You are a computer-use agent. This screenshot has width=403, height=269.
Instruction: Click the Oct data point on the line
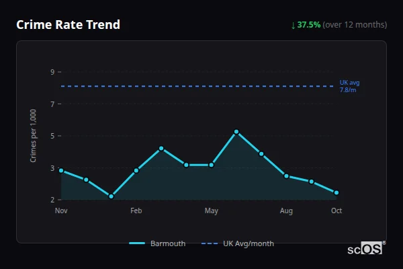coord(337,192)
